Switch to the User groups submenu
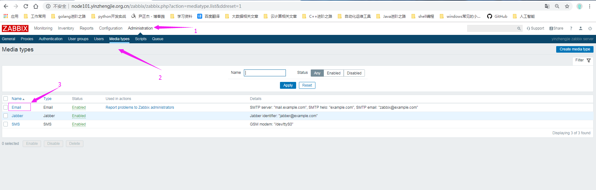Viewport: 596px width, 190px height. tap(78, 39)
